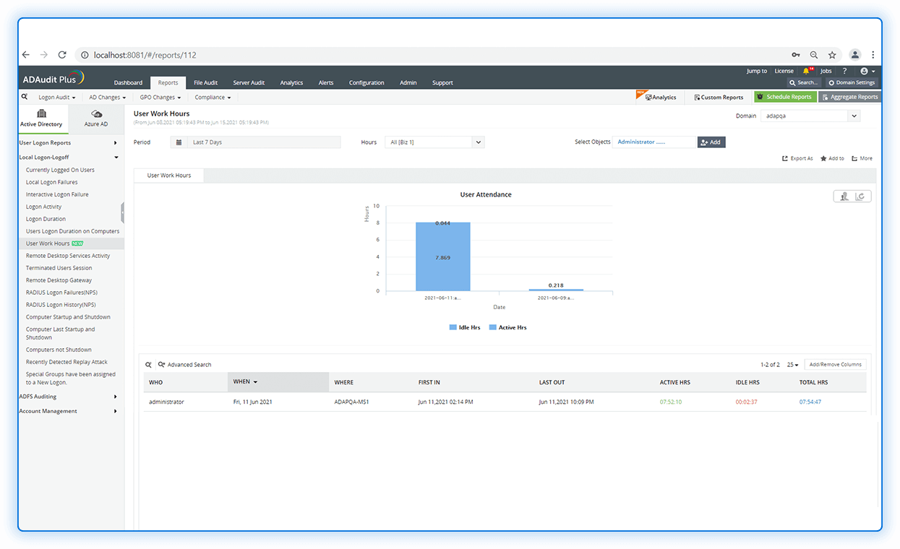Click the password key icon in address bar
The image size is (900, 549).
point(796,55)
